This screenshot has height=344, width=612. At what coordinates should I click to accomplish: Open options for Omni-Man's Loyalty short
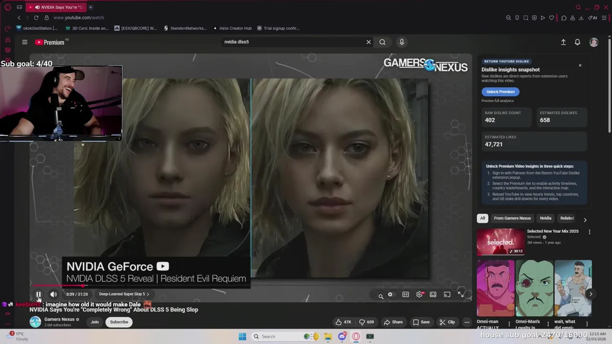tap(548, 324)
